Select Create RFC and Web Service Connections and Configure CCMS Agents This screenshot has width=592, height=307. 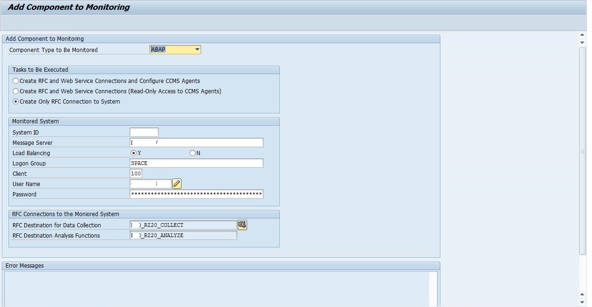point(15,81)
